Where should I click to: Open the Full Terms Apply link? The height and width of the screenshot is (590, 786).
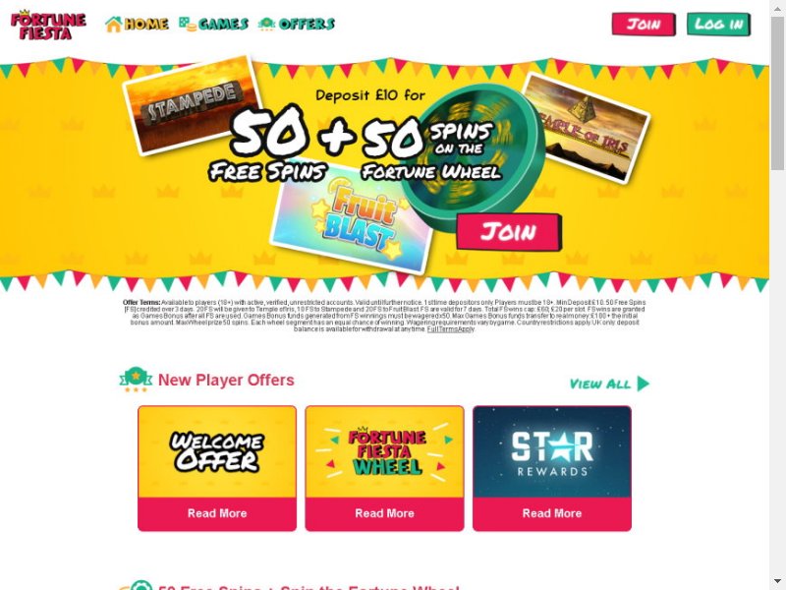pyautogui.click(x=450, y=329)
